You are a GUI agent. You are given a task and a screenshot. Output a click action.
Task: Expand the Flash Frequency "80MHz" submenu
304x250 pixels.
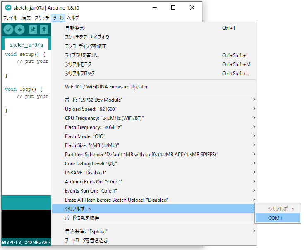click(x=154, y=127)
